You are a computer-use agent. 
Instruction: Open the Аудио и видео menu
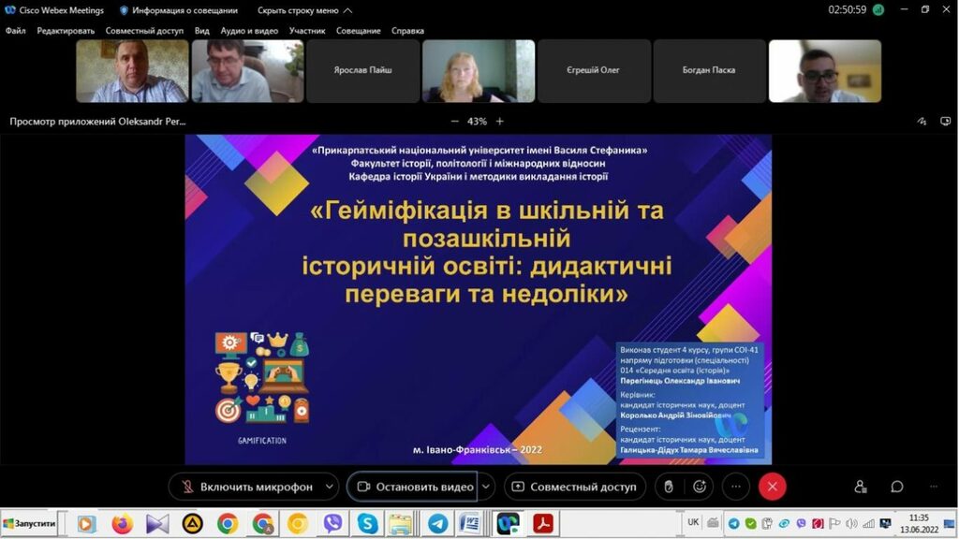tap(249, 31)
